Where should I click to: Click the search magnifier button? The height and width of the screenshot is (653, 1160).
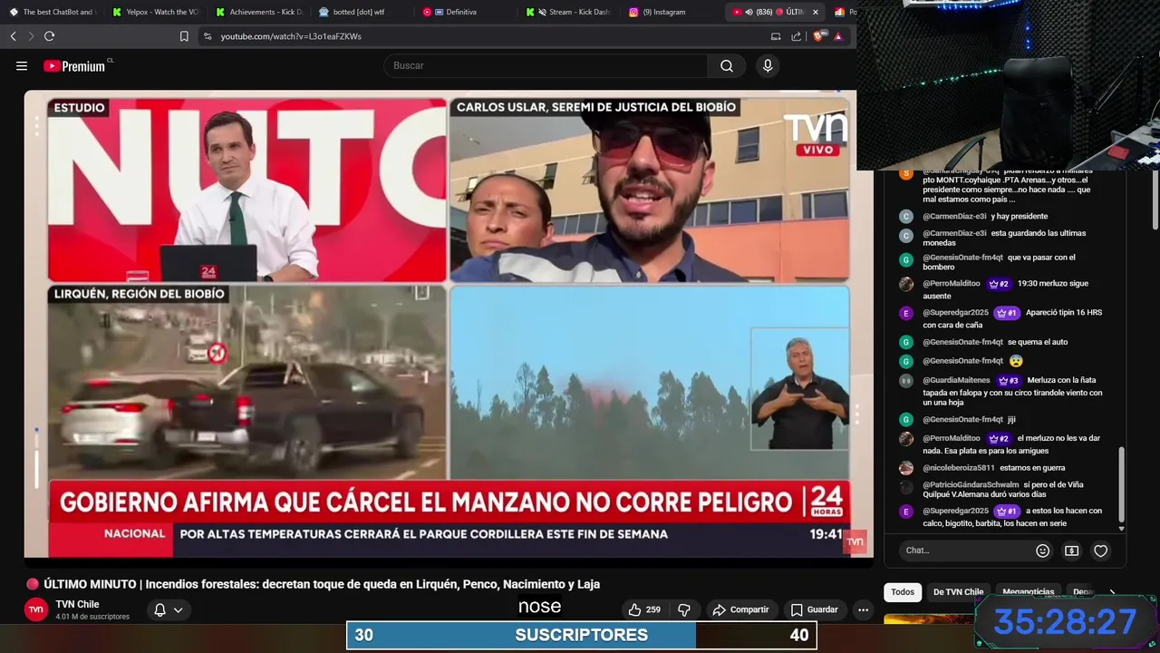pyautogui.click(x=727, y=65)
